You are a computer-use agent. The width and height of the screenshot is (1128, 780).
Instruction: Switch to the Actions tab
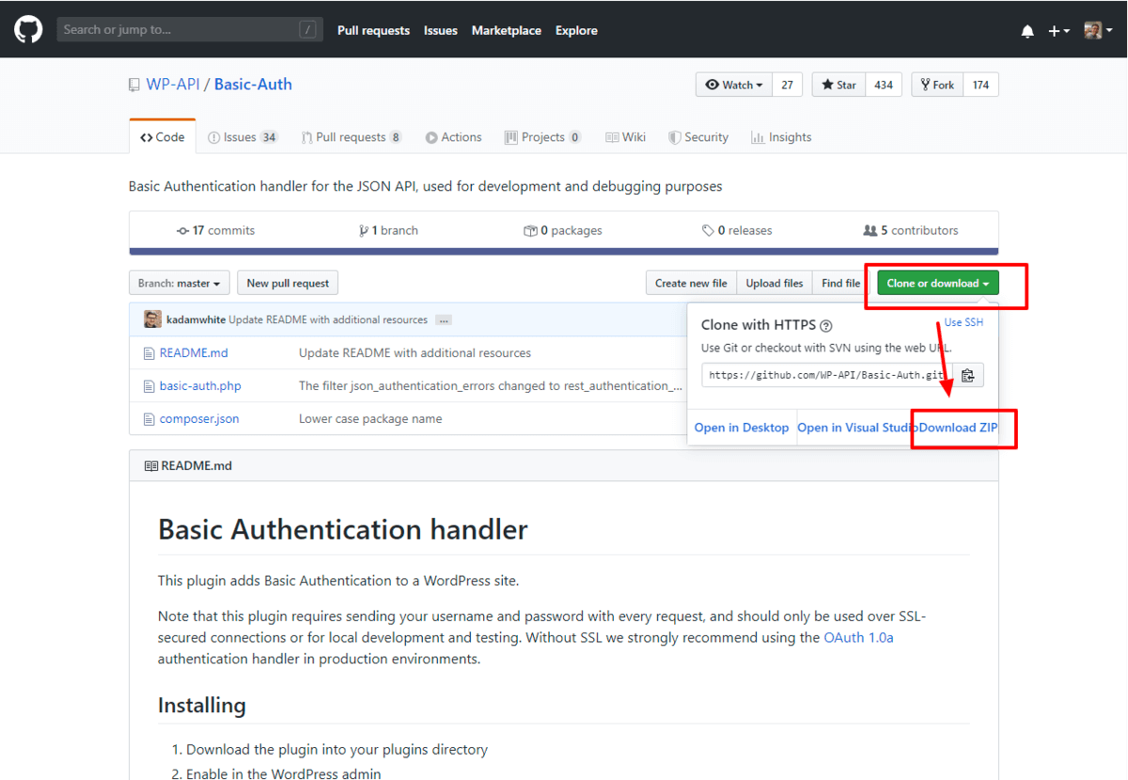453,137
